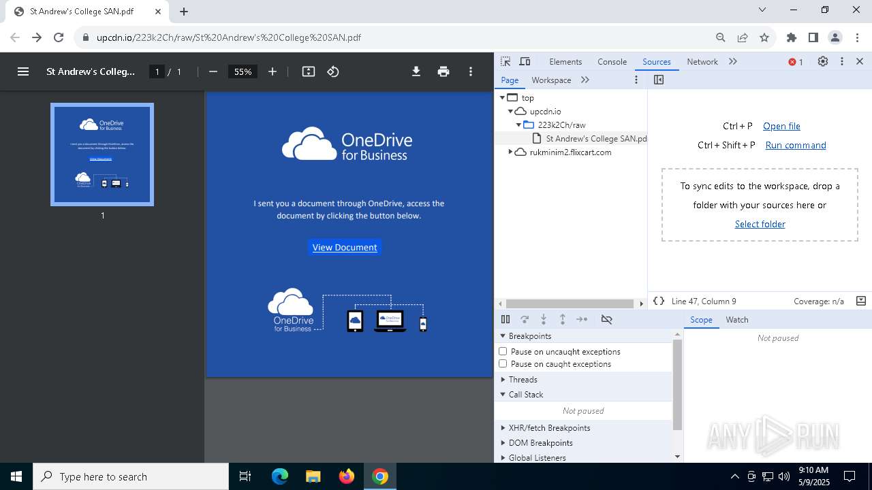Click the debugger pane vertical scrollbar
This screenshot has width=872, height=490.
[x=677, y=385]
